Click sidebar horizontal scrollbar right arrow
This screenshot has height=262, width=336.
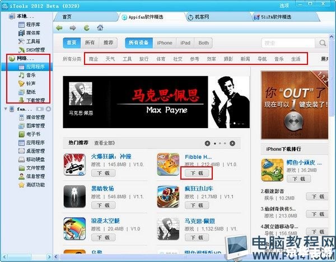(49, 256)
